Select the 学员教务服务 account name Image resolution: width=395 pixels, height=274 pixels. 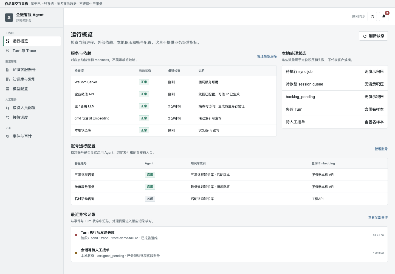tap(84, 187)
